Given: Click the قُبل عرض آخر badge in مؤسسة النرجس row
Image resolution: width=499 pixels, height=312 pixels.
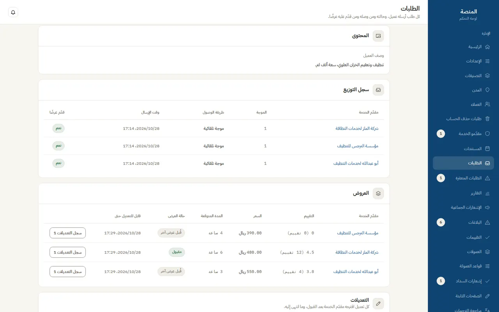Looking at the screenshot, I should pyautogui.click(x=171, y=233).
